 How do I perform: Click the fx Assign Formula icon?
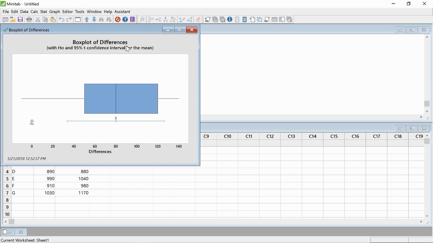(142, 20)
